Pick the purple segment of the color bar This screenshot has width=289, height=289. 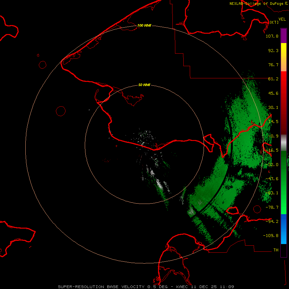point(284,36)
